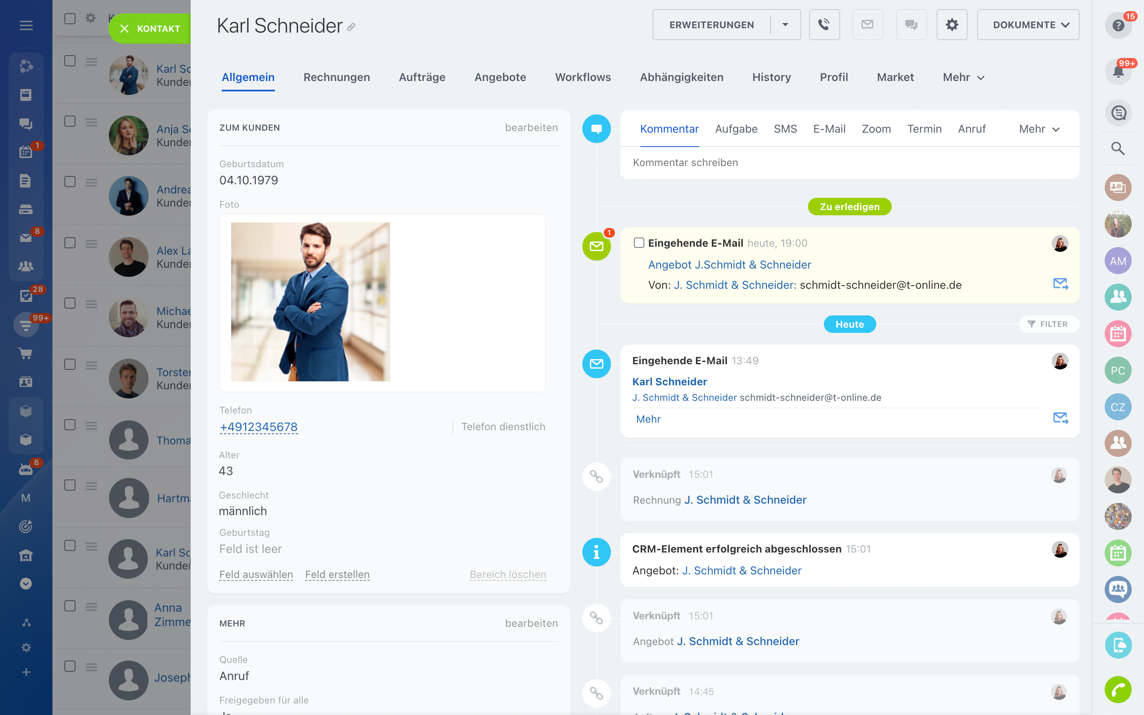Open the Erweiterungen dropdown arrow

point(785,25)
